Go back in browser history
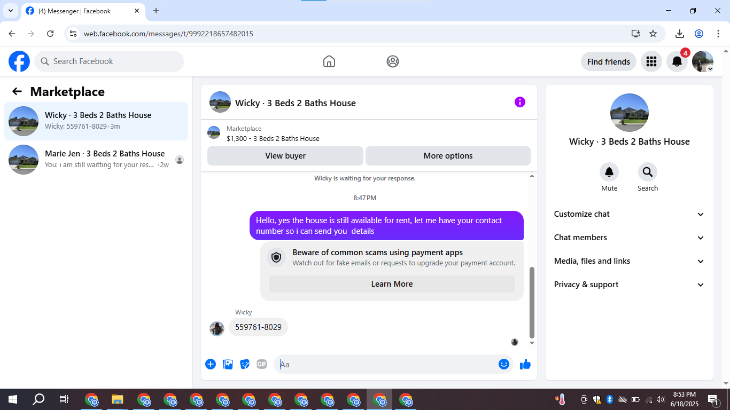730x410 pixels. pyautogui.click(x=12, y=34)
